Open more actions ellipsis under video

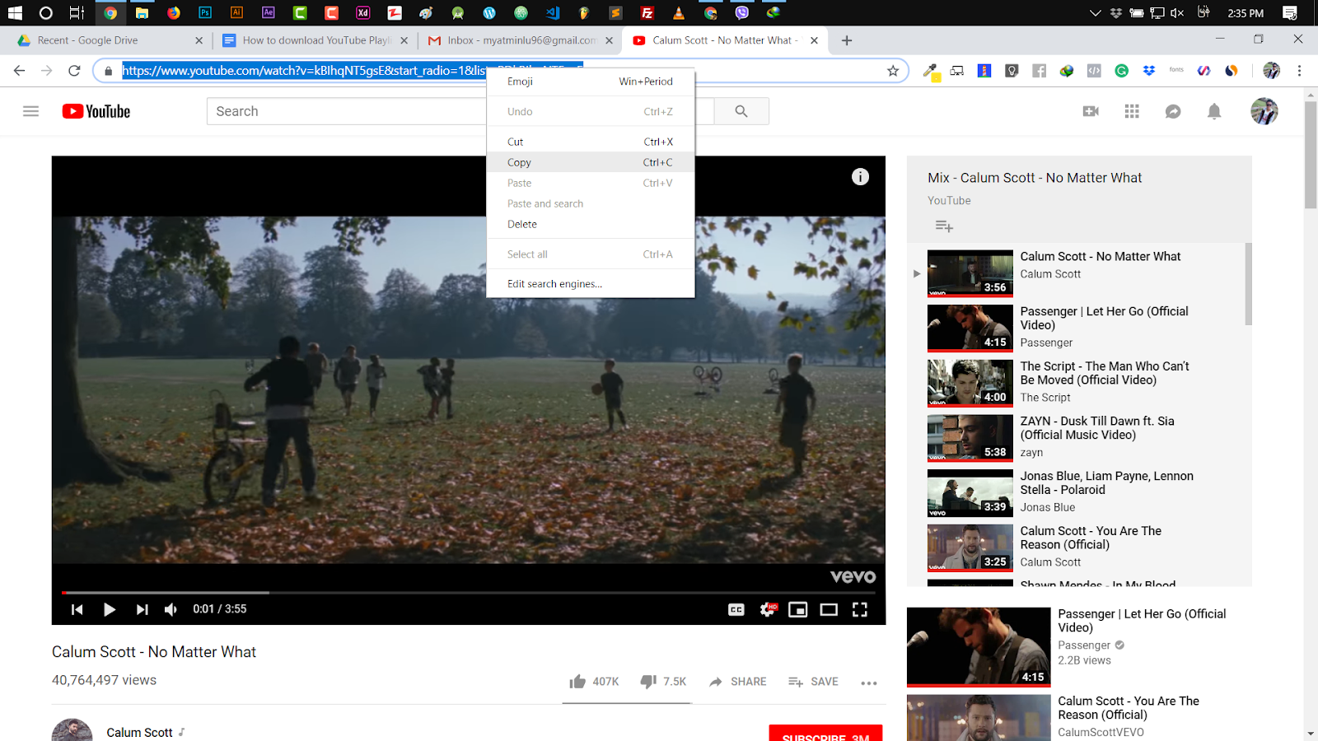(x=869, y=683)
